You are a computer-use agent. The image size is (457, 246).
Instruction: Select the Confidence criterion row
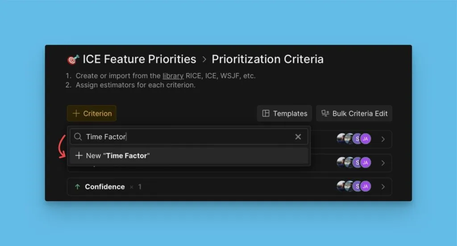(x=223, y=187)
